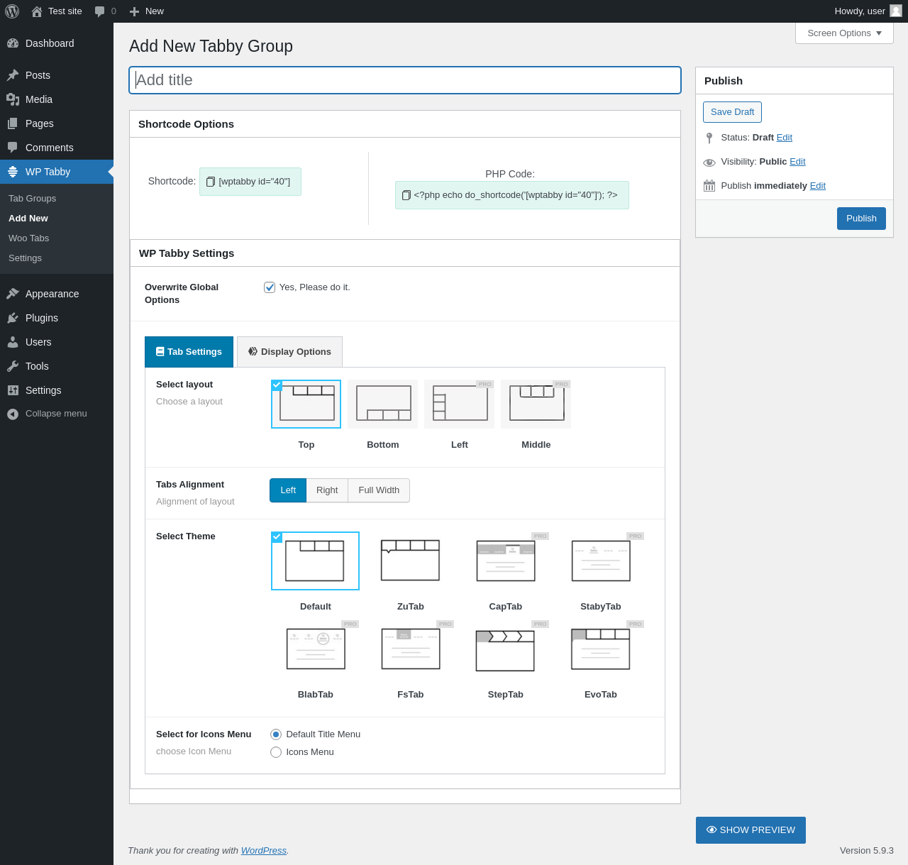Click the Visibility eye icon
Image resolution: width=908 pixels, height=865 pixels.
(x=709, y=162)
